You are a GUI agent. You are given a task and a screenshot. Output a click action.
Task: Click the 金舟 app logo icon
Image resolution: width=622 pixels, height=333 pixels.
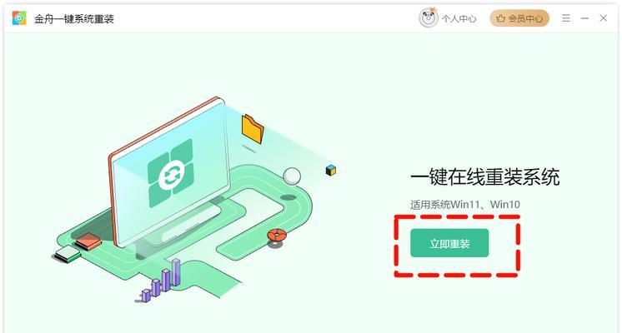pos(19,18)
